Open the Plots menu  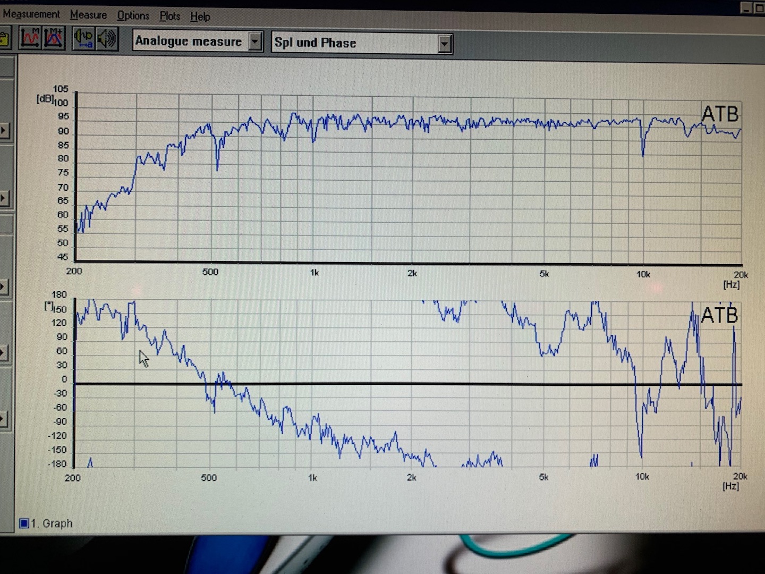click(x=170, y=16)
